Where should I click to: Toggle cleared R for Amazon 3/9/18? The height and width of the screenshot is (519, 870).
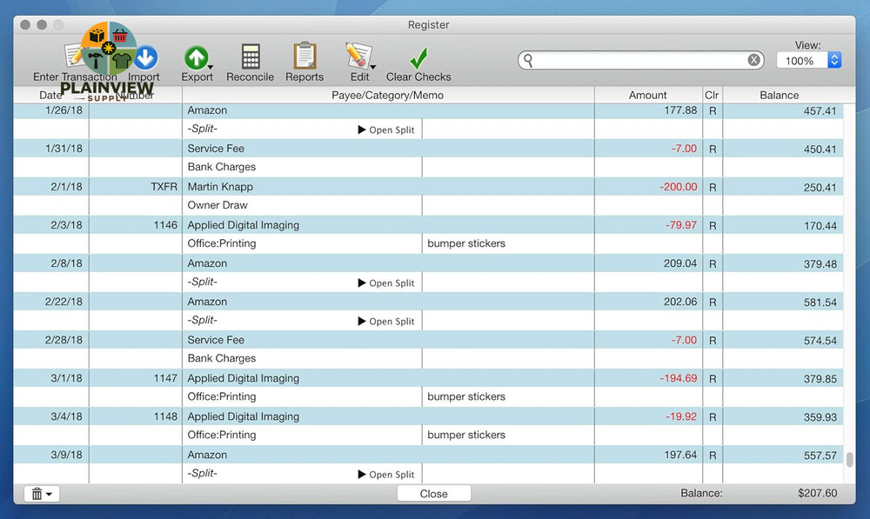point(713,455)
